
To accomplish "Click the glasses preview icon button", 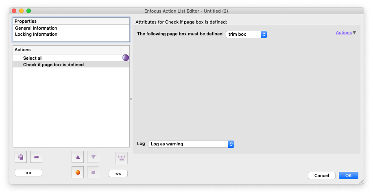I will 122,158.
